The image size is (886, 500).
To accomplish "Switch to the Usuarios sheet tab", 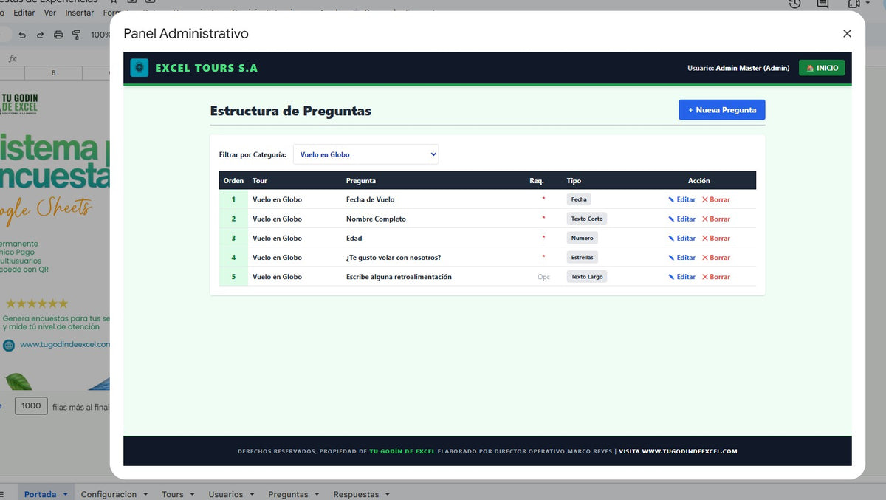I will [x=226, y=494].
